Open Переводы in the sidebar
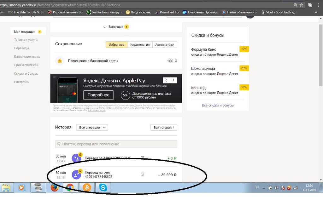Viewport: 323px width, 200px height. click(x=21, y=48)
